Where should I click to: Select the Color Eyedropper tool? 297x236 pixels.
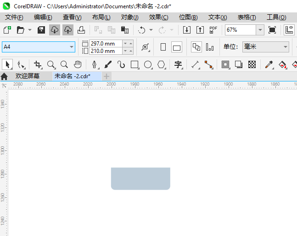pyautogui.click(x=269, y=64)
